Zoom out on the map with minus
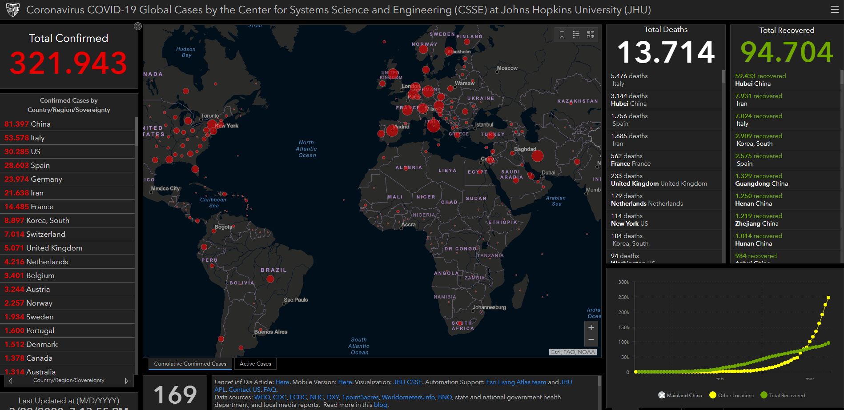The image size is (844, 410). pyautogui.click(x=591, y=340)
